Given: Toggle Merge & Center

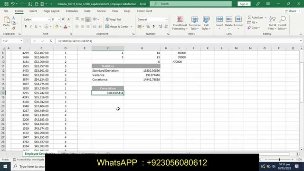Looking at the screenshot, I should [x=117, y=27].
